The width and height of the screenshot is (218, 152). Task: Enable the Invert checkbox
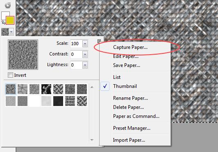10,75
